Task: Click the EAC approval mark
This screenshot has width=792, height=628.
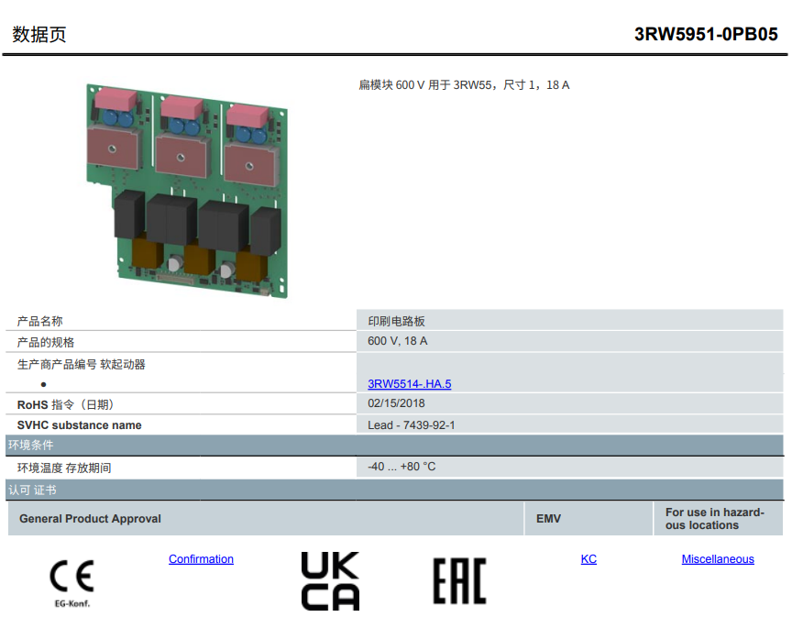Action: [x=459, y=581]
